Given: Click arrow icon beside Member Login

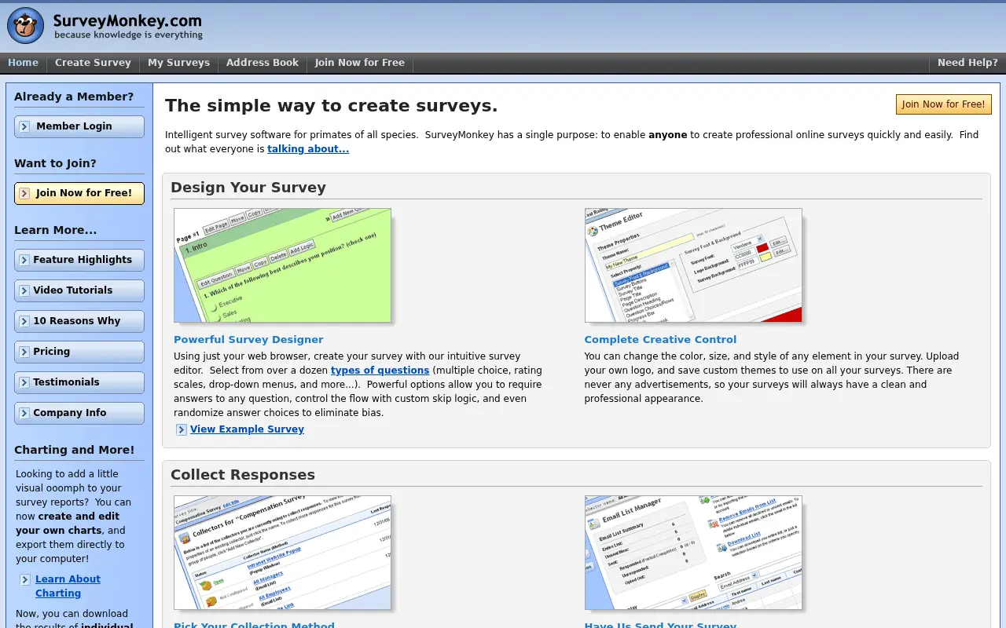Looking at the screenshot, I should 24,126.
